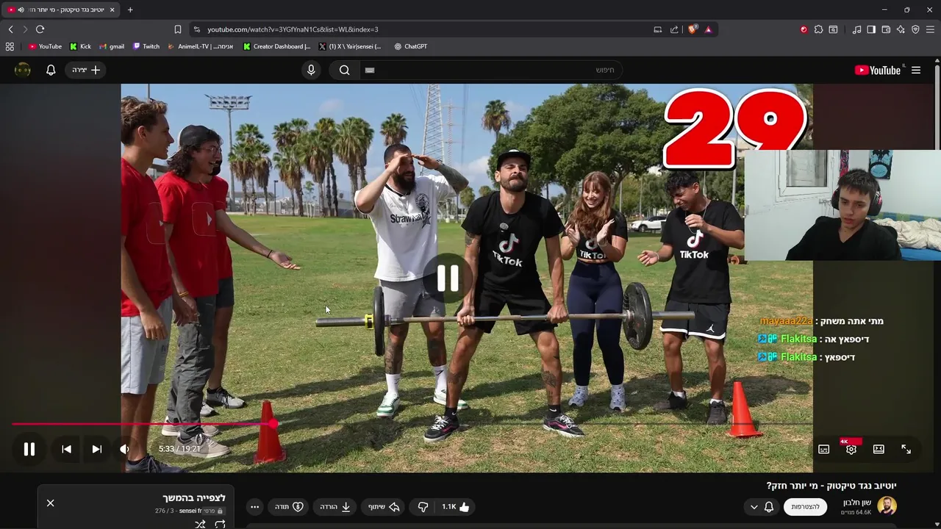Mute the video with the speaker icon
The image size is (941, 529).
coord(124,449)
